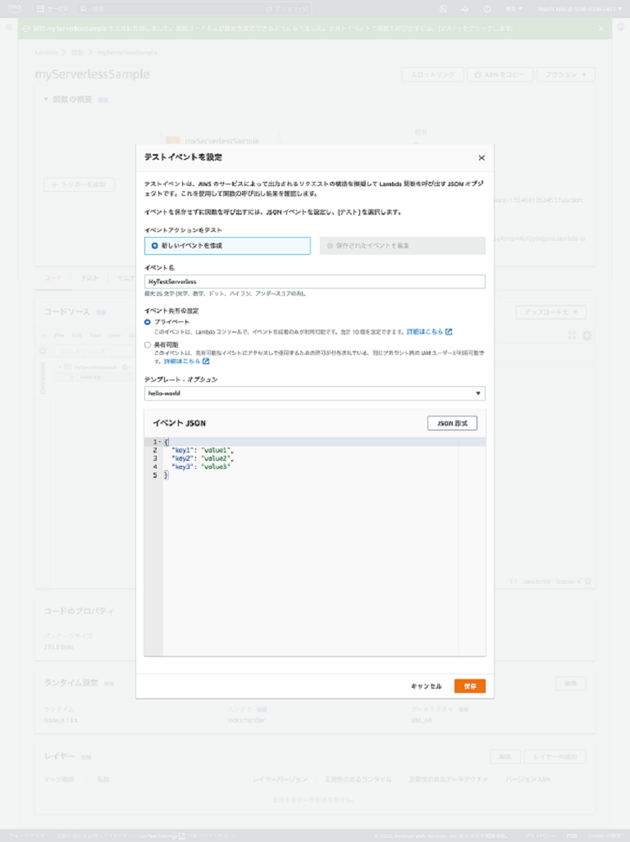
Task: Open the hello-world template dropdown
Action: click(315, 394)
